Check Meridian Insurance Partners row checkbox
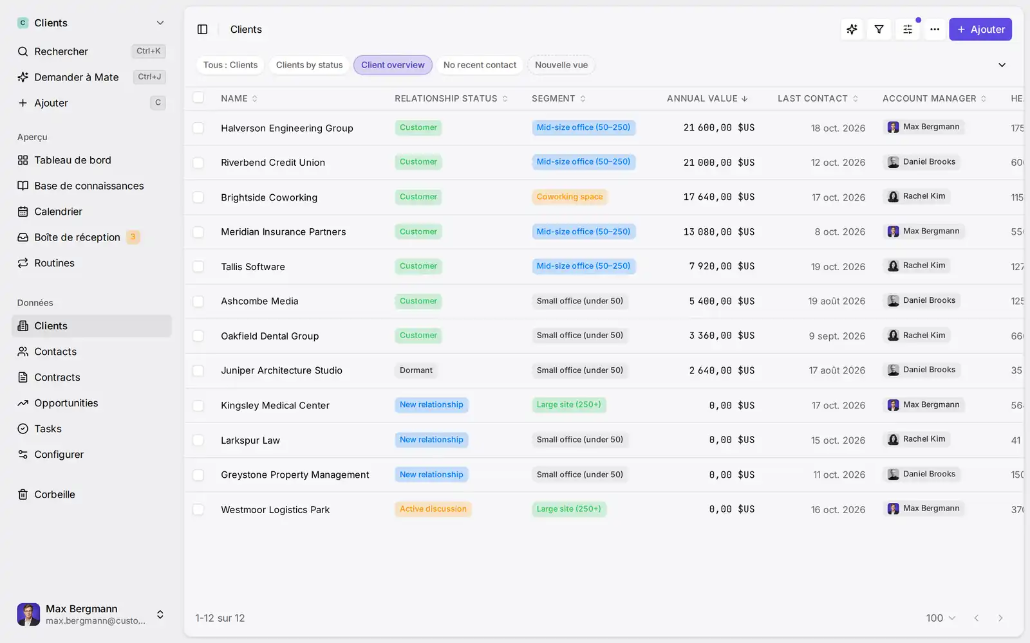This screenshot has width=1030, height=643. [x=198, y=232]
